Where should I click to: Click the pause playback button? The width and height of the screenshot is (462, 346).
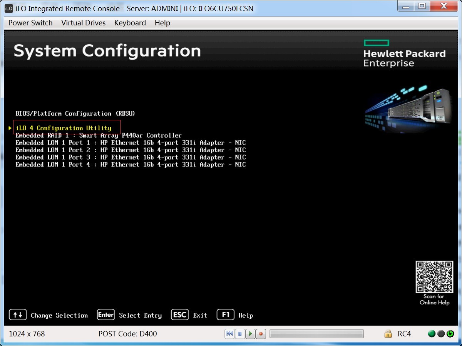point(240,334)
